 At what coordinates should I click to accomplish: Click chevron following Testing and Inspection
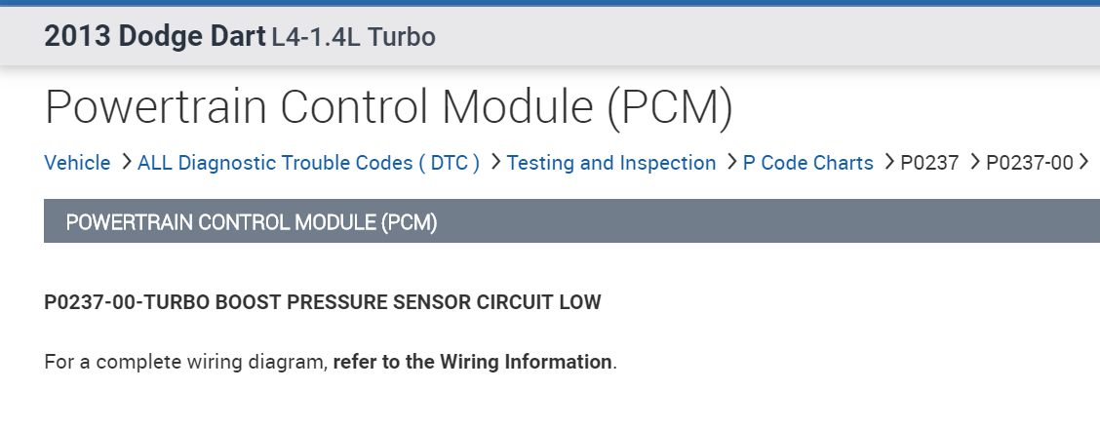click(x=730, y=162)
